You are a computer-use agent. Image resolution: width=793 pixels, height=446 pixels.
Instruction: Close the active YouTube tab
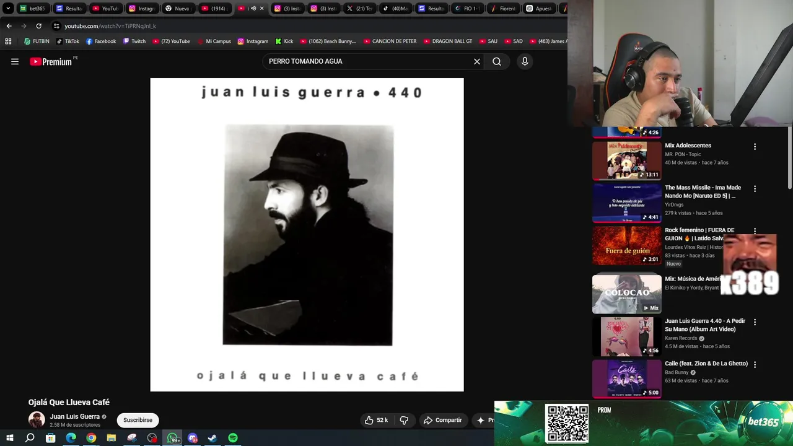[261, 9]
